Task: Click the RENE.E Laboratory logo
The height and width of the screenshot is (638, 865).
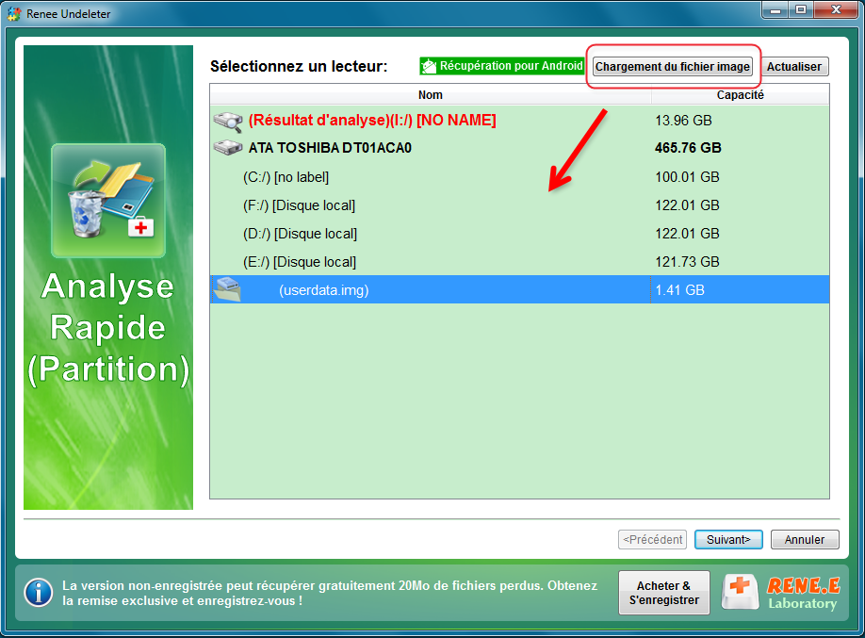Action: click(780, 593)
